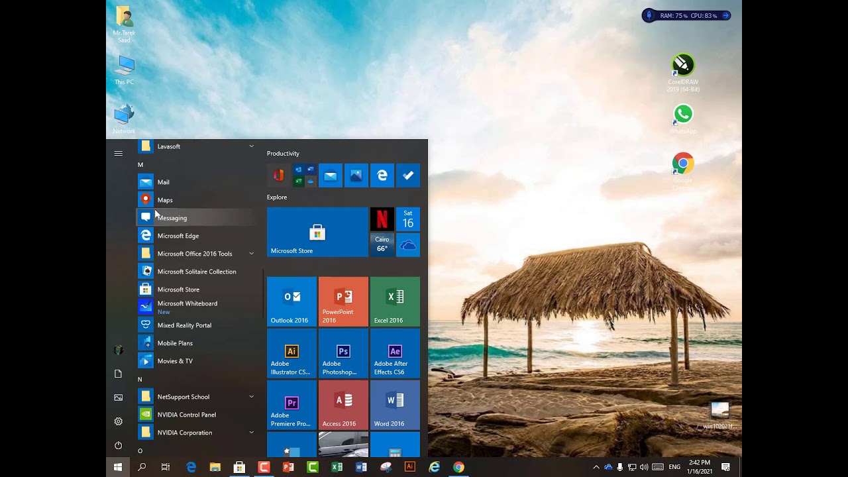Open Microsoft Store in the app list
The height and width of the screenshot is (477, 848).
pos(195,290)
